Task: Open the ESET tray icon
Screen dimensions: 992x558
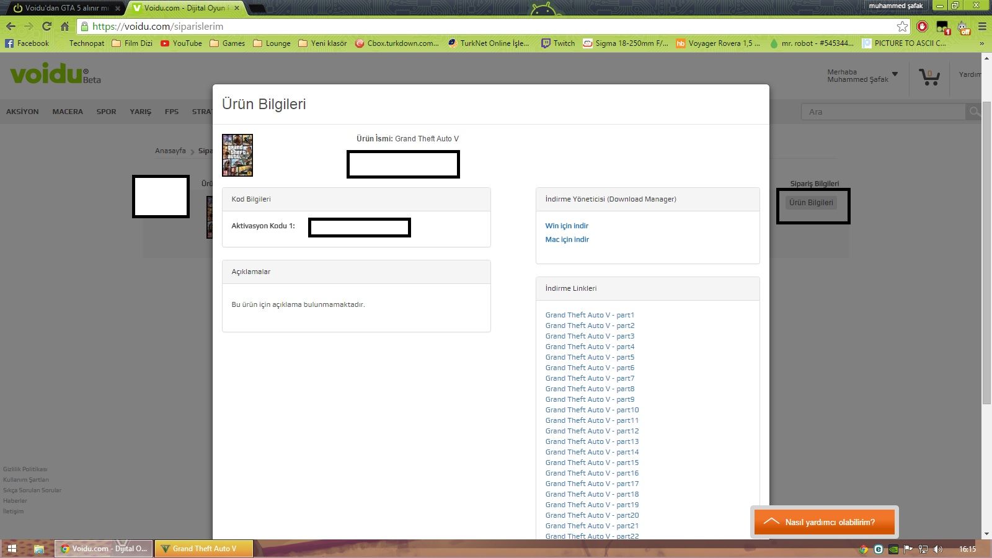Action: tap(879, 549)
